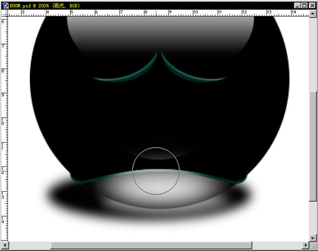Click the right teal curved highlight on canvas
This screenshot has width=318, height=251.
pyautogui.click(x=192, y=70)
